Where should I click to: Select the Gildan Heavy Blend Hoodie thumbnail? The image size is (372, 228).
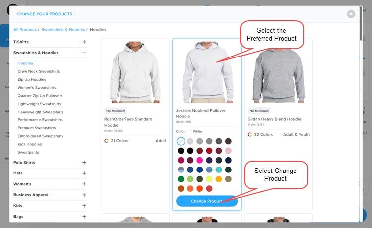[x=279, y=72]
